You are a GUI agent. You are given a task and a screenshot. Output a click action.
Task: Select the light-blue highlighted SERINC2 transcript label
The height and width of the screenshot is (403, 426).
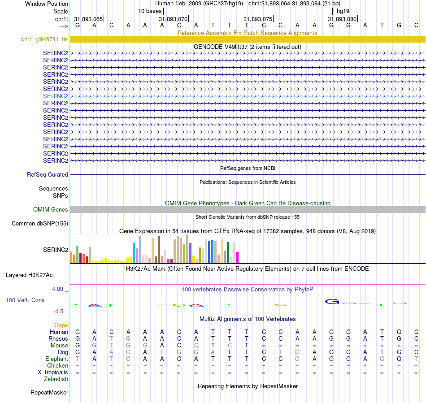[56, 96]
